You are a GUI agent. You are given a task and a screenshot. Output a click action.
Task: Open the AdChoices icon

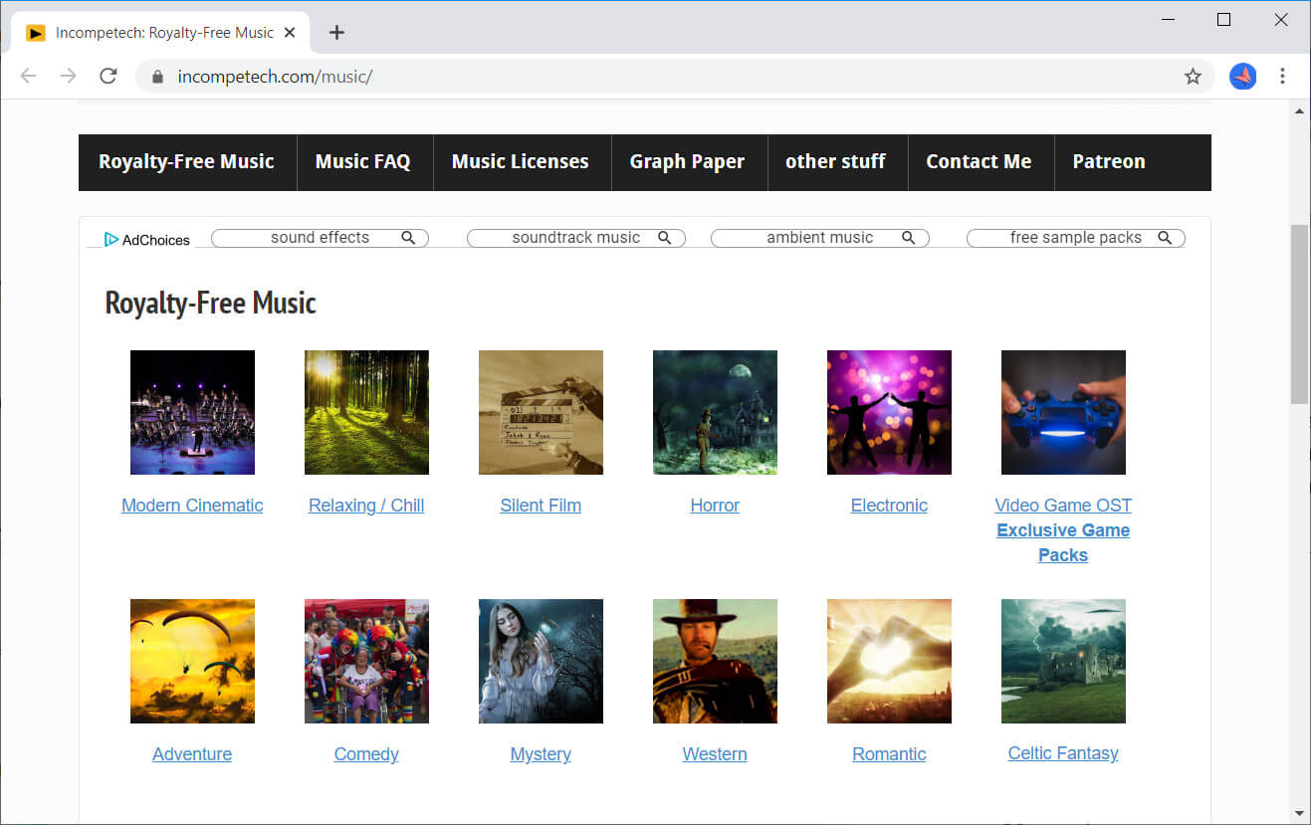click(x=112, y=238)
